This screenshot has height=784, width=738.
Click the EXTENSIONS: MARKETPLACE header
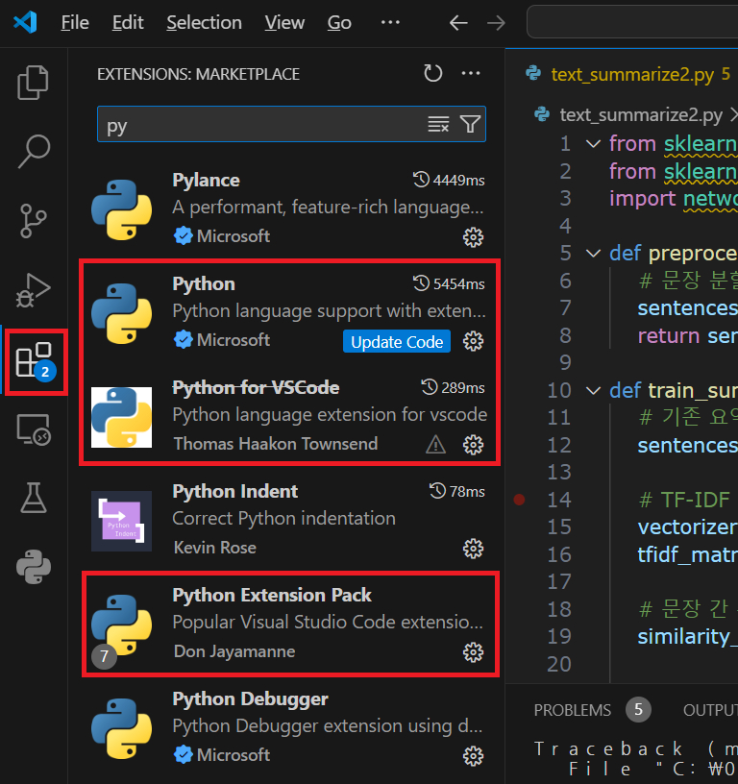pos(198,74)
